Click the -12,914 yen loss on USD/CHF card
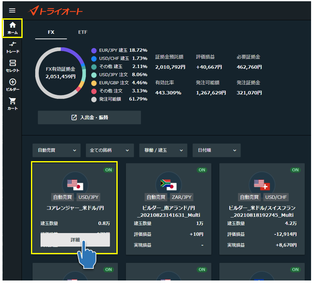 tap(286, 234)
